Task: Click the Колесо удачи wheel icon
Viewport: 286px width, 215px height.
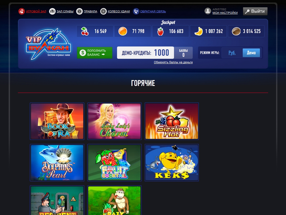Action: click(103, 11)
